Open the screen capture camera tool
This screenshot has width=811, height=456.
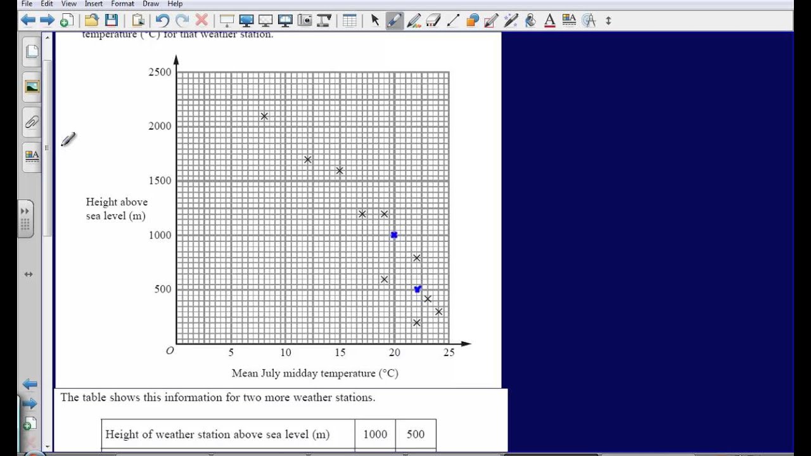[x=305, y=20]
